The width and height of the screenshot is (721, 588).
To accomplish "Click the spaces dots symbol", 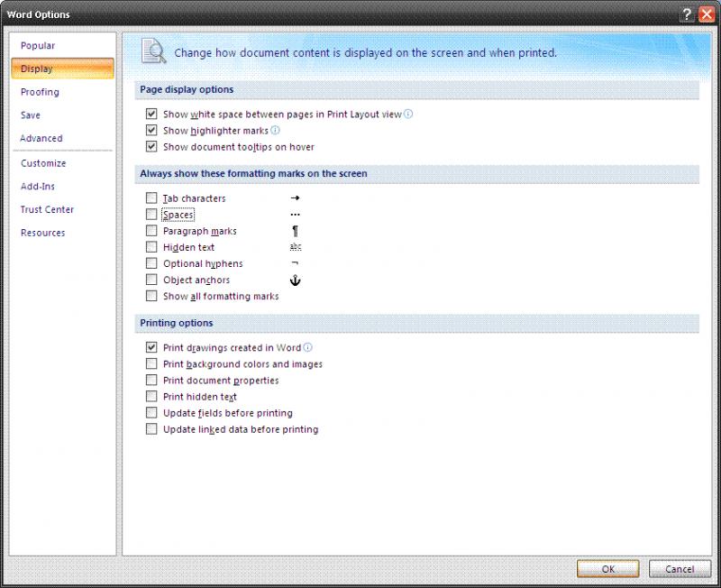I will click(296, 215).
